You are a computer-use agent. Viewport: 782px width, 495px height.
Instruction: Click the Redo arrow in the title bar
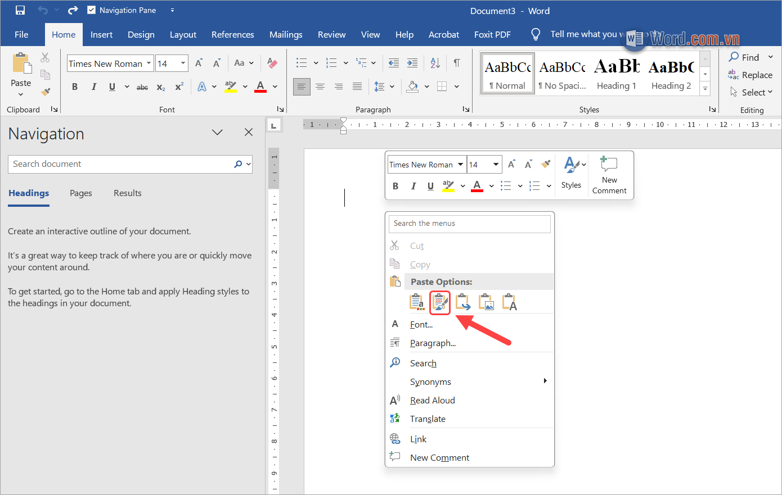click(73, 10)
